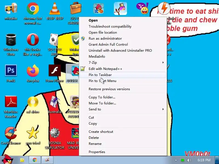This screenshot has height=164, width=219.
Task: Expand the 'Send to' submenu
Action: [123, 109]
